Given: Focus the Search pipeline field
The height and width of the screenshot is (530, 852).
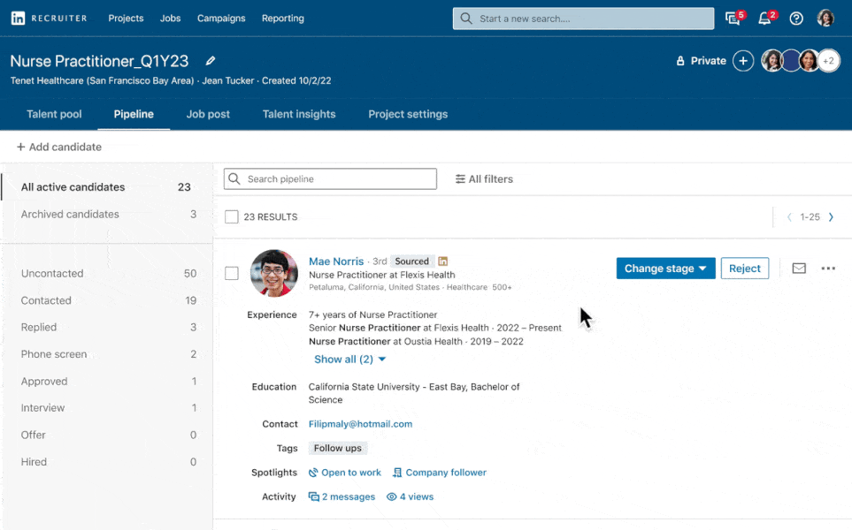Looking at the screenshot, I should click(x=330, y=179).
